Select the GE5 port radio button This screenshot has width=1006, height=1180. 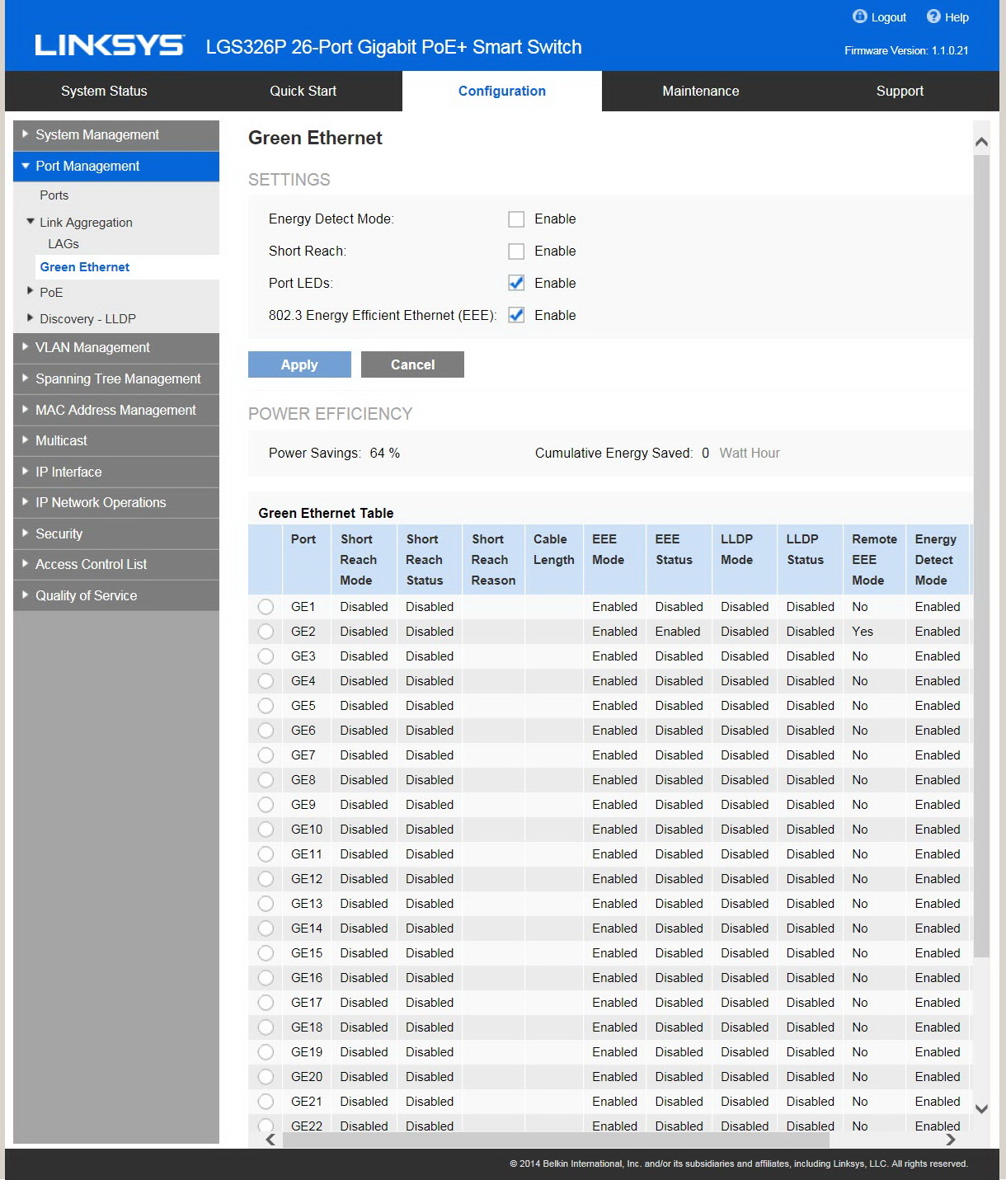click(266, 706)
